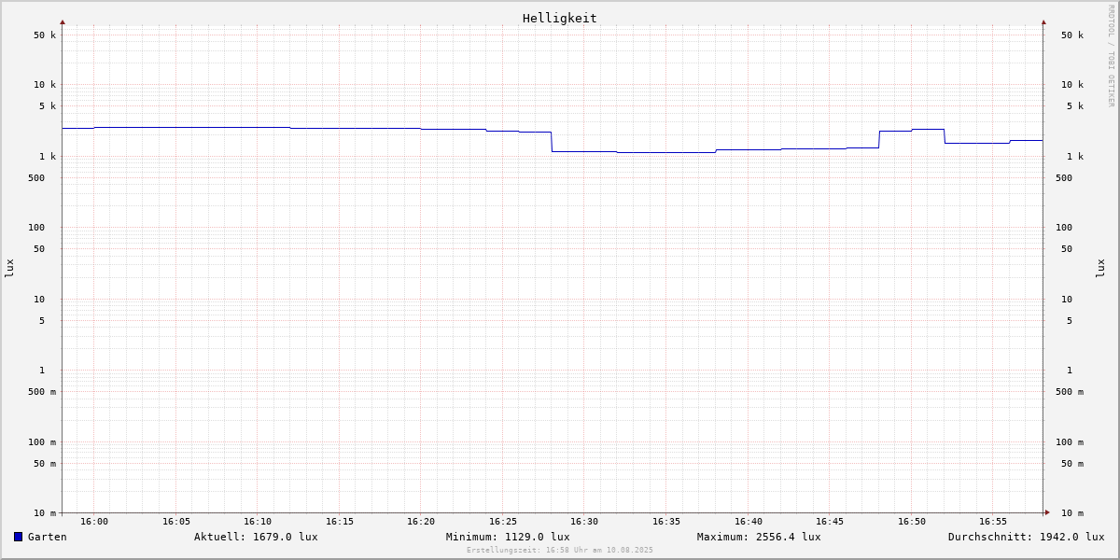Image resolution: width=1120 pixels, height=560 pixels.
Task: Click the 100 tick on right axis
Action: pos(1064,228)
